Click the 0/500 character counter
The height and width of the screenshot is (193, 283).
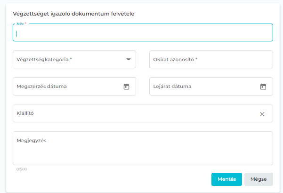[x=22, y=169]
